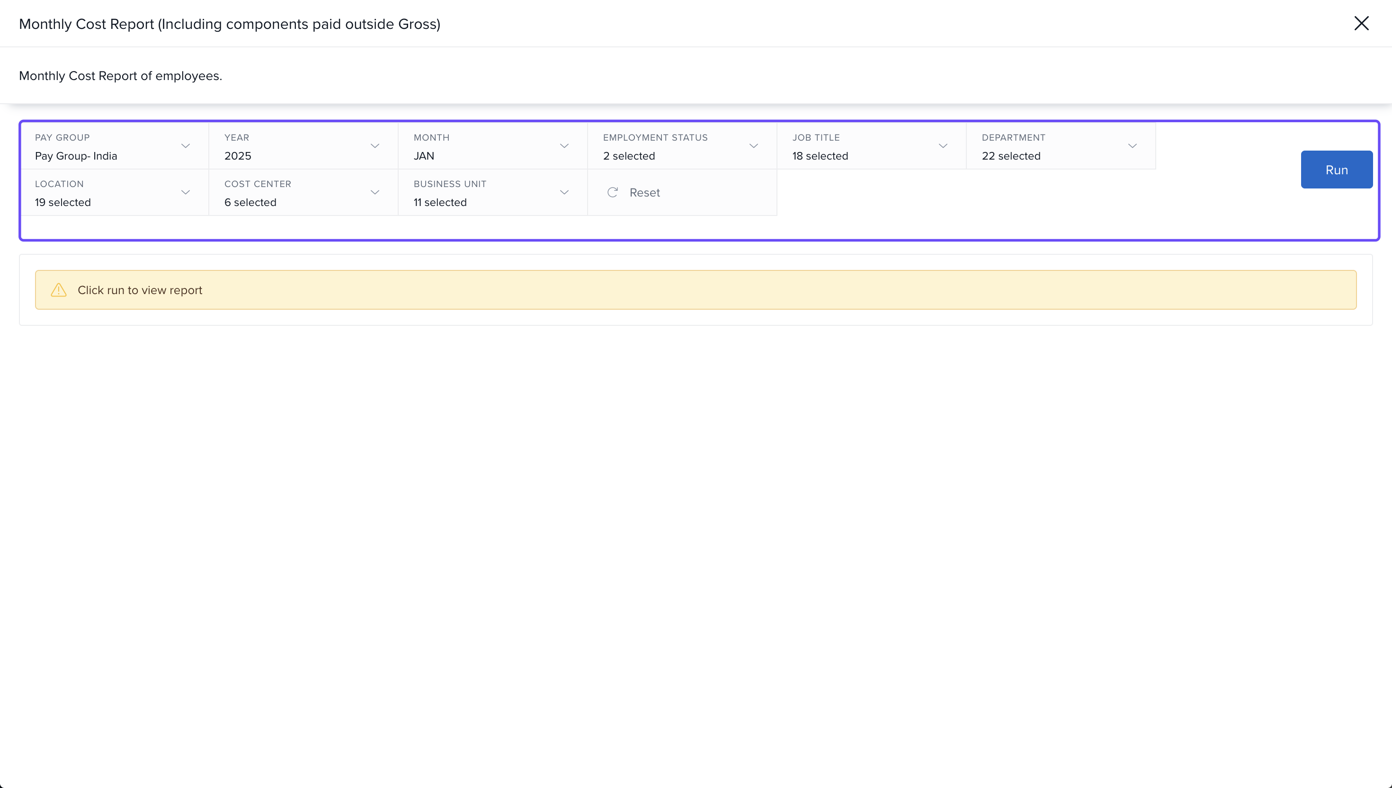Reset all report filters
Viewport: 1392px width, 788px height.
(x=644, y=193)
